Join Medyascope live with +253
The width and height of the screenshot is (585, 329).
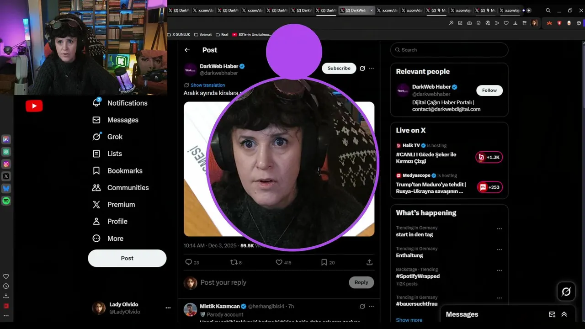point(490,187)
